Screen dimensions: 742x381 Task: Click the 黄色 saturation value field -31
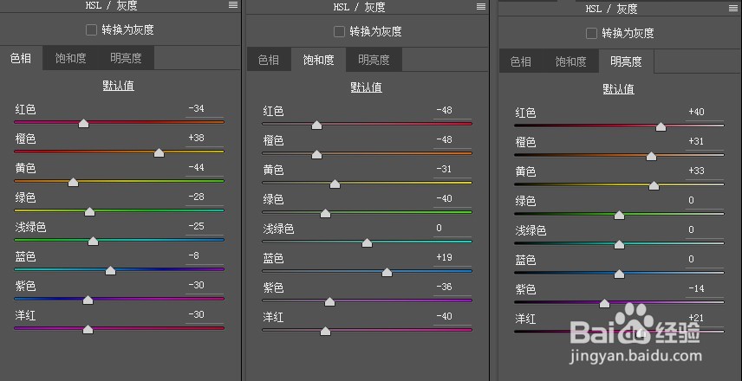(452, 169)
